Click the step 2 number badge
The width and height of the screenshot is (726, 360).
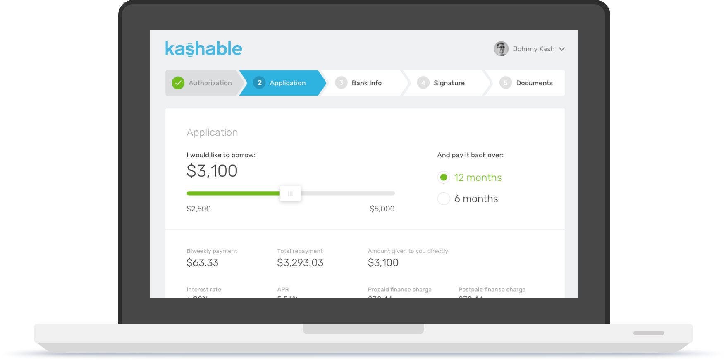[259, 83]
